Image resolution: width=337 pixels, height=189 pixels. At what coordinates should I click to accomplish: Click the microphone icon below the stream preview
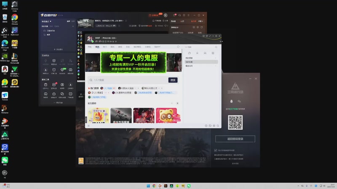coord(81,94)
